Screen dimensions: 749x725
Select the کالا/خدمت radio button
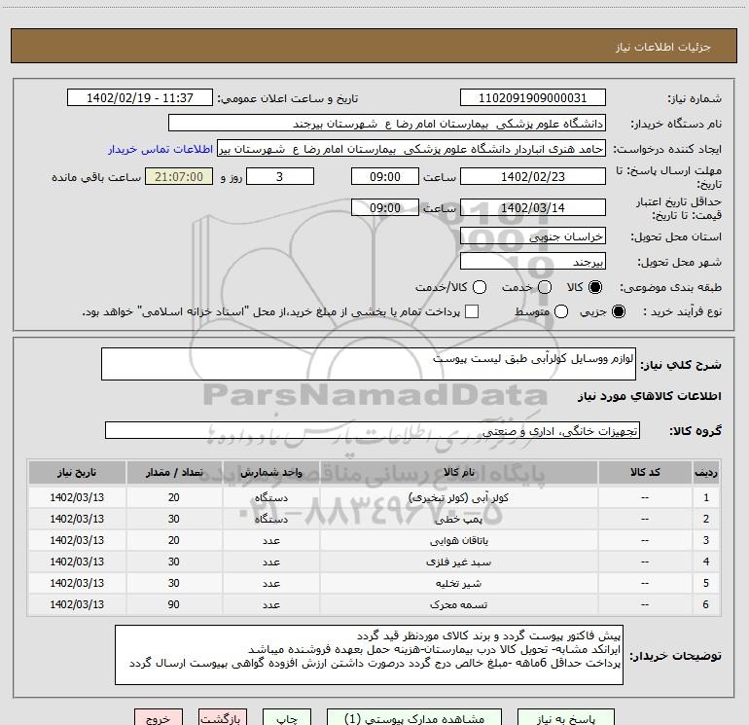[480, 287]
